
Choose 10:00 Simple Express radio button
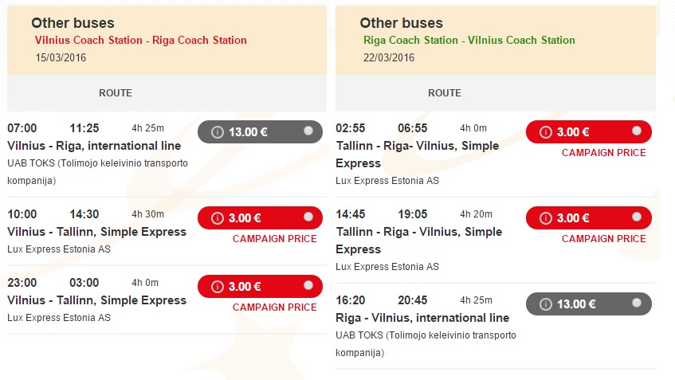click(x=308, y=217)
